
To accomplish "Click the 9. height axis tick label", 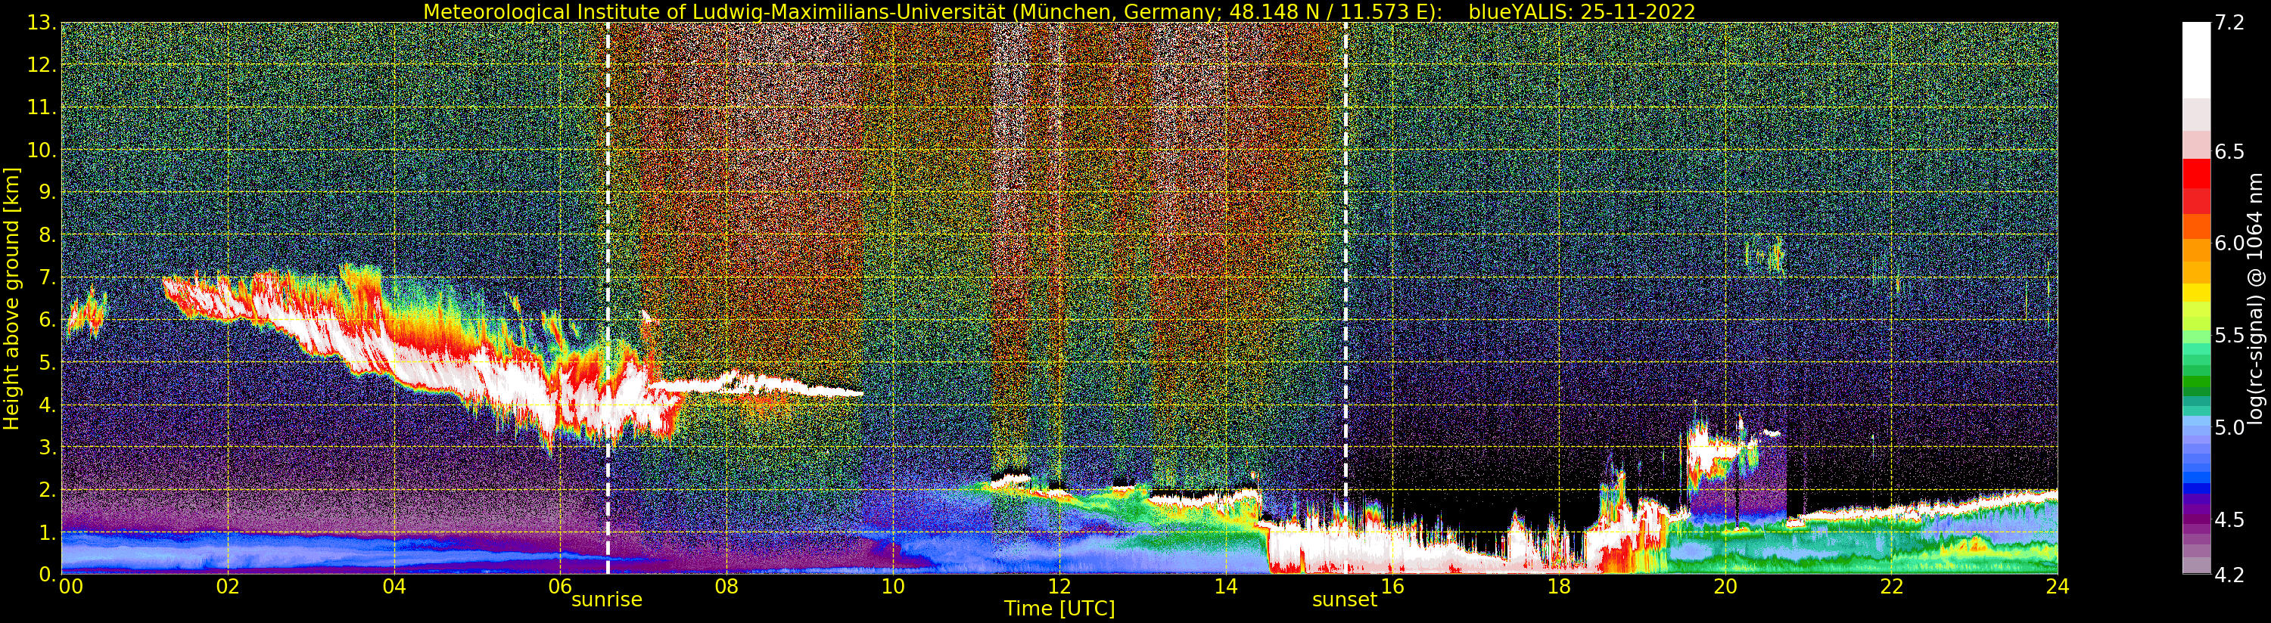I will 48,192.
